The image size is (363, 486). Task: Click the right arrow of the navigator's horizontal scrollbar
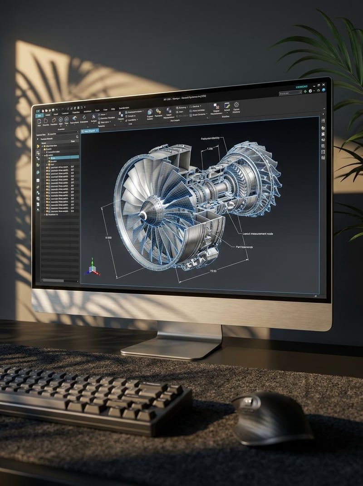78,281
